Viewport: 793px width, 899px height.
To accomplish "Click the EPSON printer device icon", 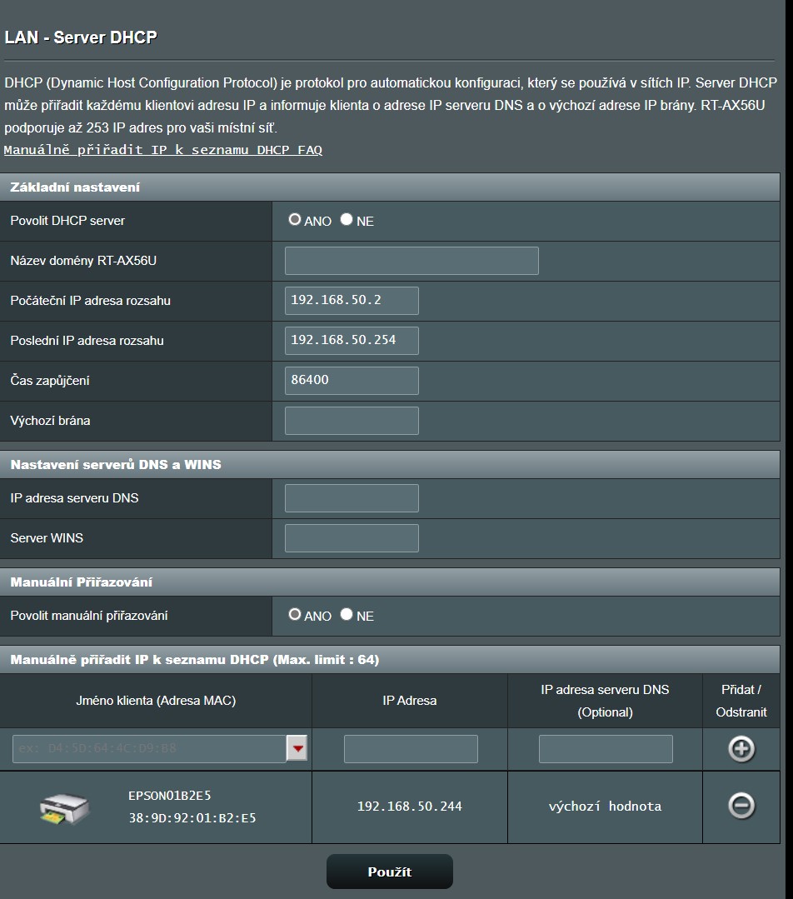I will (x=63, y=807).
